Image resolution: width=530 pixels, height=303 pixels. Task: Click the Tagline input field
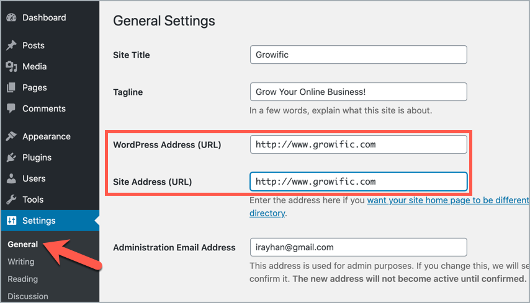(x=358, y=92)
